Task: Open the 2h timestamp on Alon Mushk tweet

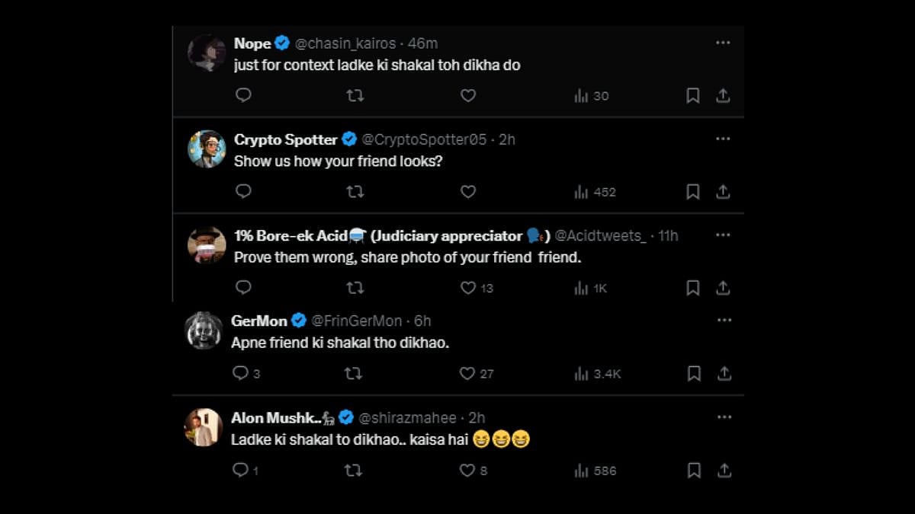Action: [477, 417]
